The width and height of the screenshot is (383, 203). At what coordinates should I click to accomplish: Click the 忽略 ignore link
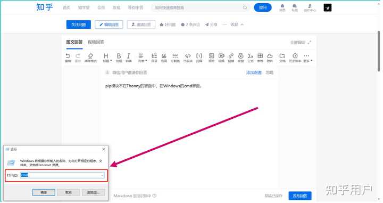tap(269, 72)
